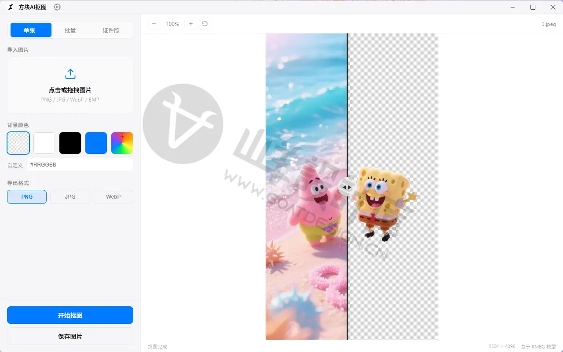Click the 自定义 label

(x=15, y=165)
